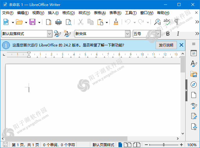The height and width of the screenshot is (148, 200).
Task: Click the 100% zoom level
Action: pyautogui.click(x=192, y=145)
